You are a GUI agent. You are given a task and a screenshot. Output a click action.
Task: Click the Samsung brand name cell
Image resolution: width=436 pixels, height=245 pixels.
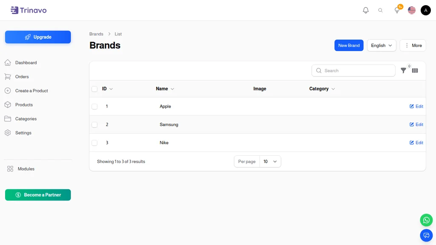click(169, 125)
